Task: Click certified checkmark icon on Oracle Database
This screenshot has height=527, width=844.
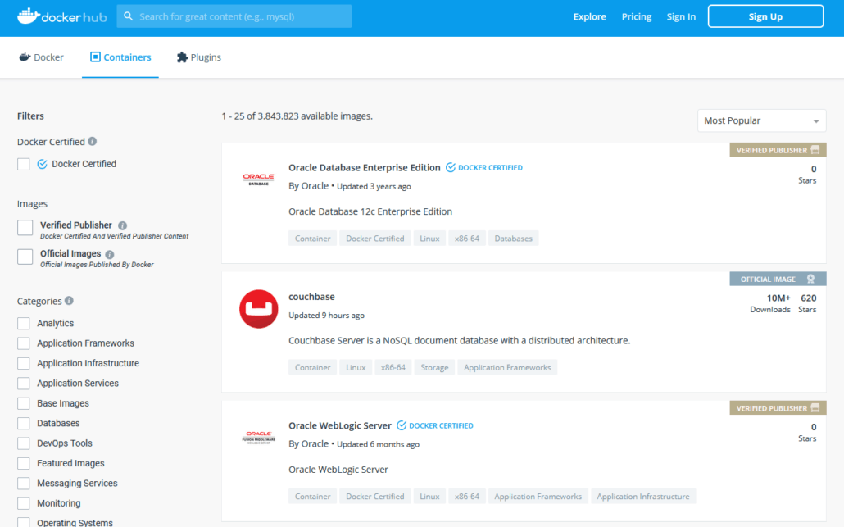Action: tap(451, 167)
